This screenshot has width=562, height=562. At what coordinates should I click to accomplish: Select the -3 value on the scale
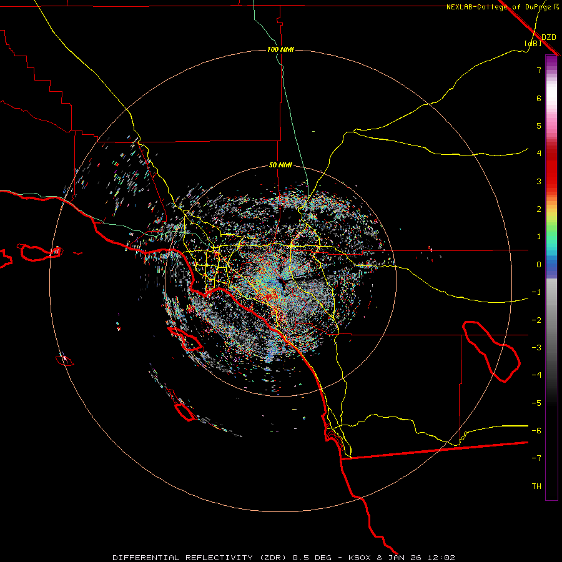(536, 348)
